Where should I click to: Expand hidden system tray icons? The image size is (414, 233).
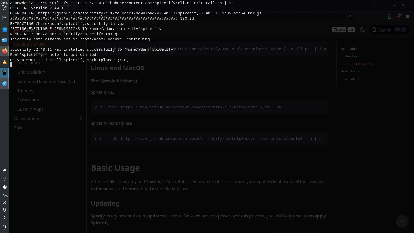click(x=4, y=217)
